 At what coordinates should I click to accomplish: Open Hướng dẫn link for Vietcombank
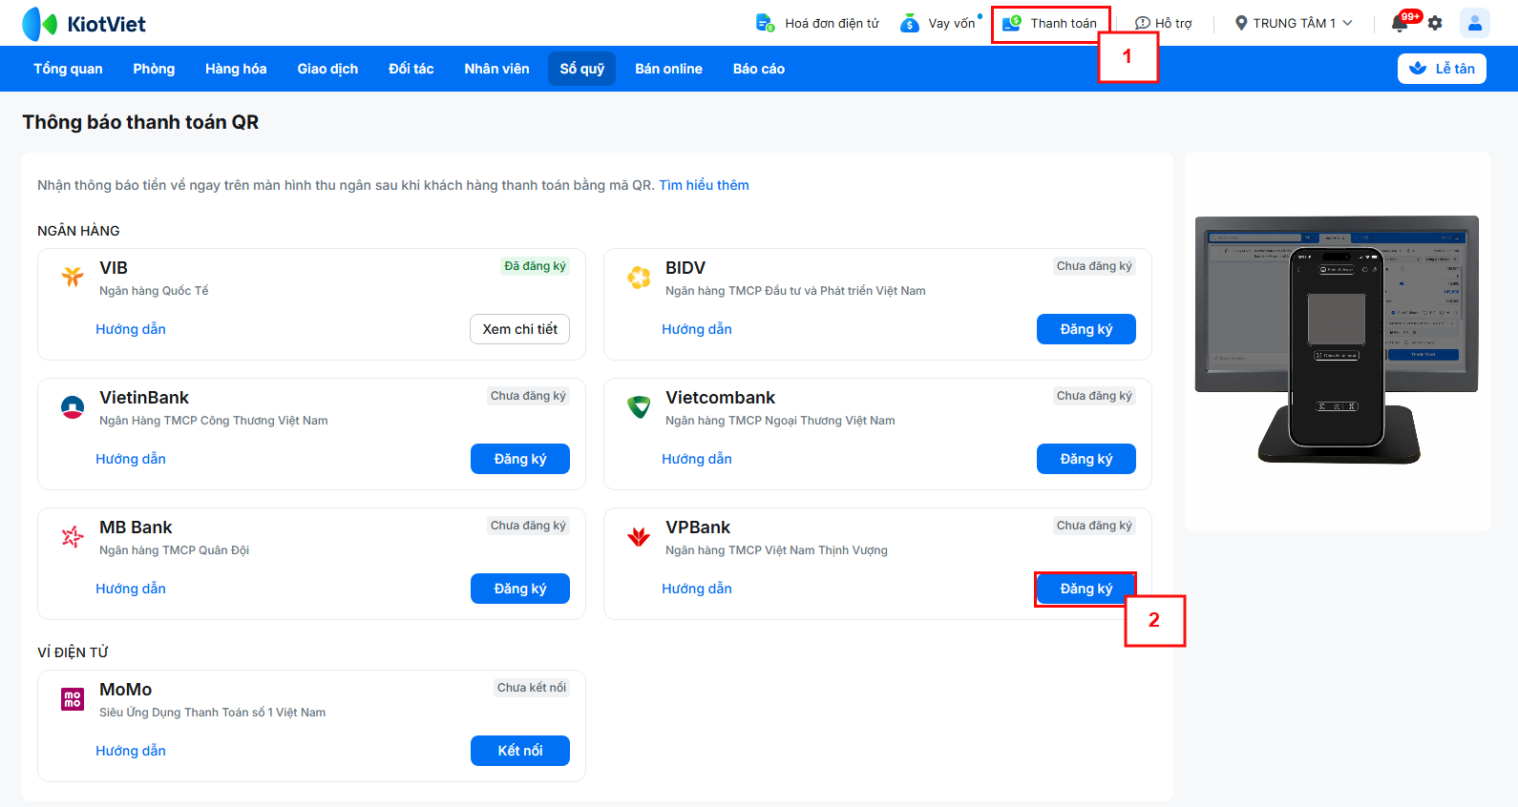pyautogui.click(x=697, y=459)
